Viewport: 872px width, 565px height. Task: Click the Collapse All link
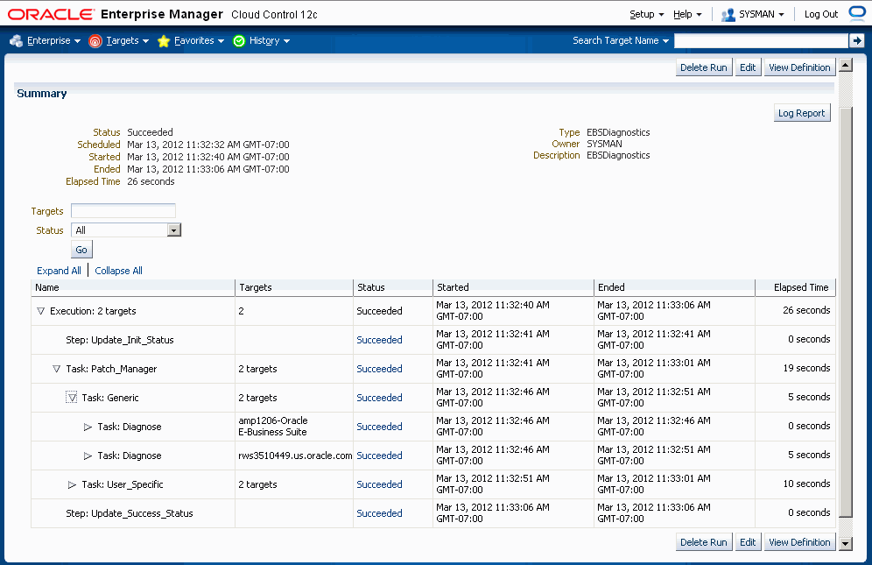[118, 271]
